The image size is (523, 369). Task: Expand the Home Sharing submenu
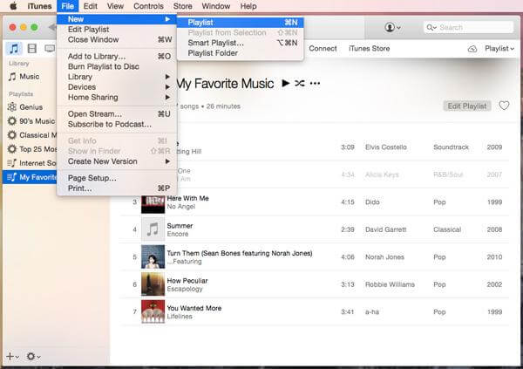[117, 97]
